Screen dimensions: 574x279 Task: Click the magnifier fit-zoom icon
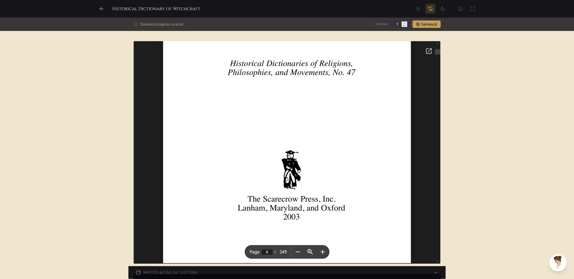tap(310, 252)
